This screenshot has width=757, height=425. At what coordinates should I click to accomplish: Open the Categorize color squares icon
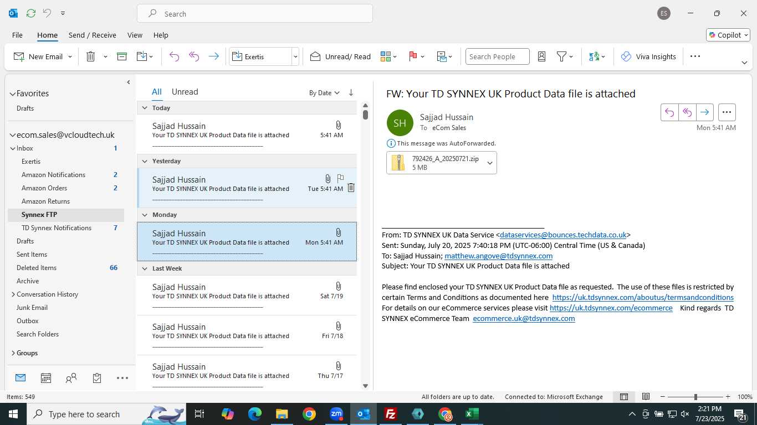pyautogui.click(x=386, y=56)
